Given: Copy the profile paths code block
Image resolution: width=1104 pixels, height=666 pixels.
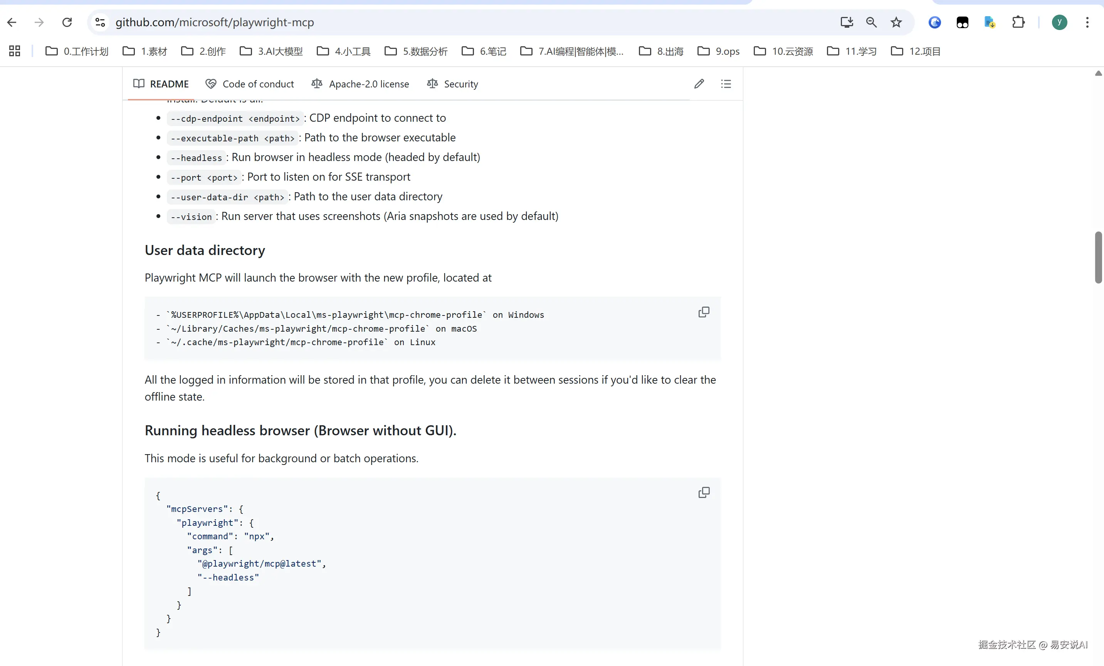Looking at the screenshot, I should (704, 312).
